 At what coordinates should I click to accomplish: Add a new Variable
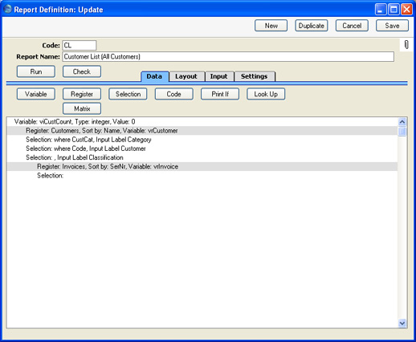[36, 94]
